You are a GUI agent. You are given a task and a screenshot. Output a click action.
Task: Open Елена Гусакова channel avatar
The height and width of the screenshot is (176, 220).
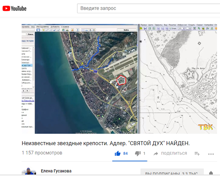point(29,171)
